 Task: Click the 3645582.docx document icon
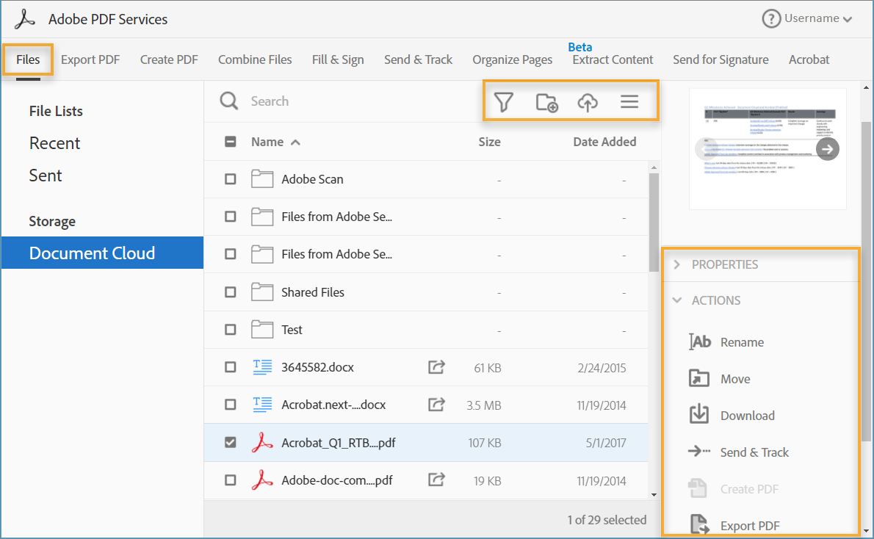[262, 367]
